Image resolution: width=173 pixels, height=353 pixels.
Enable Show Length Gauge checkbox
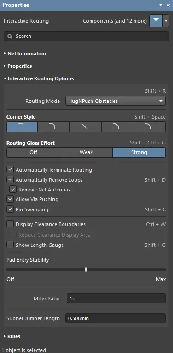click(10, 245)
